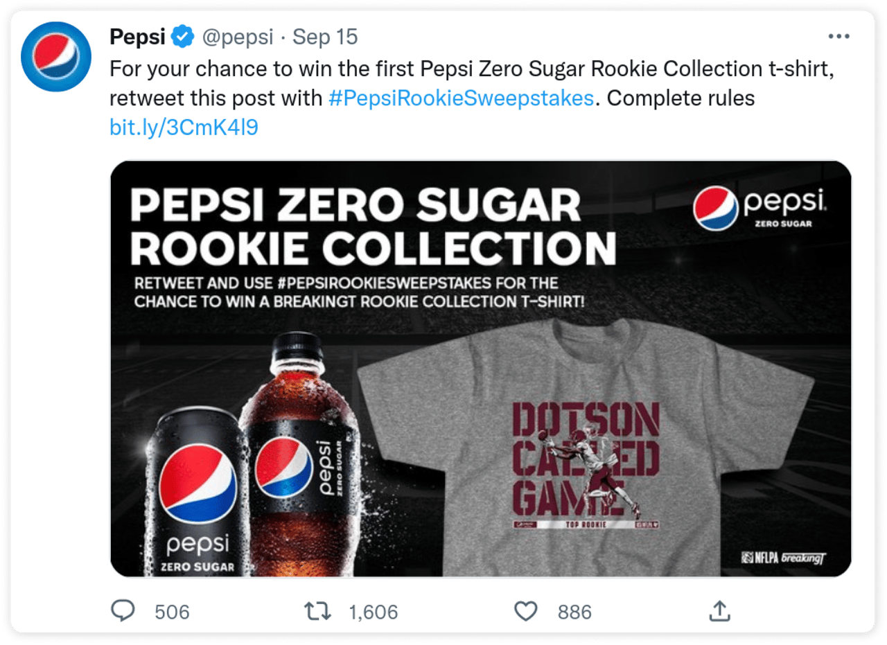Click the share upload arrow icon
Image resolution: width=887 pixels, height=645 pixels.
coord(721,611)
